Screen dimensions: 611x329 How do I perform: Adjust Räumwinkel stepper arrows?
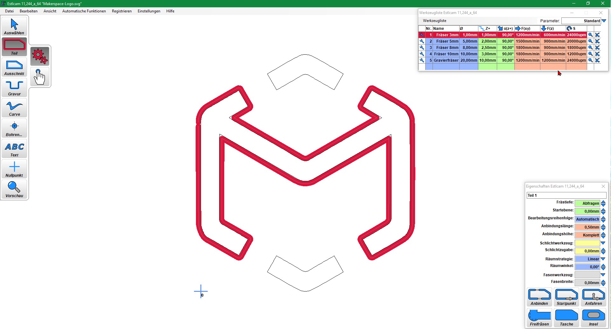point(603,267)
